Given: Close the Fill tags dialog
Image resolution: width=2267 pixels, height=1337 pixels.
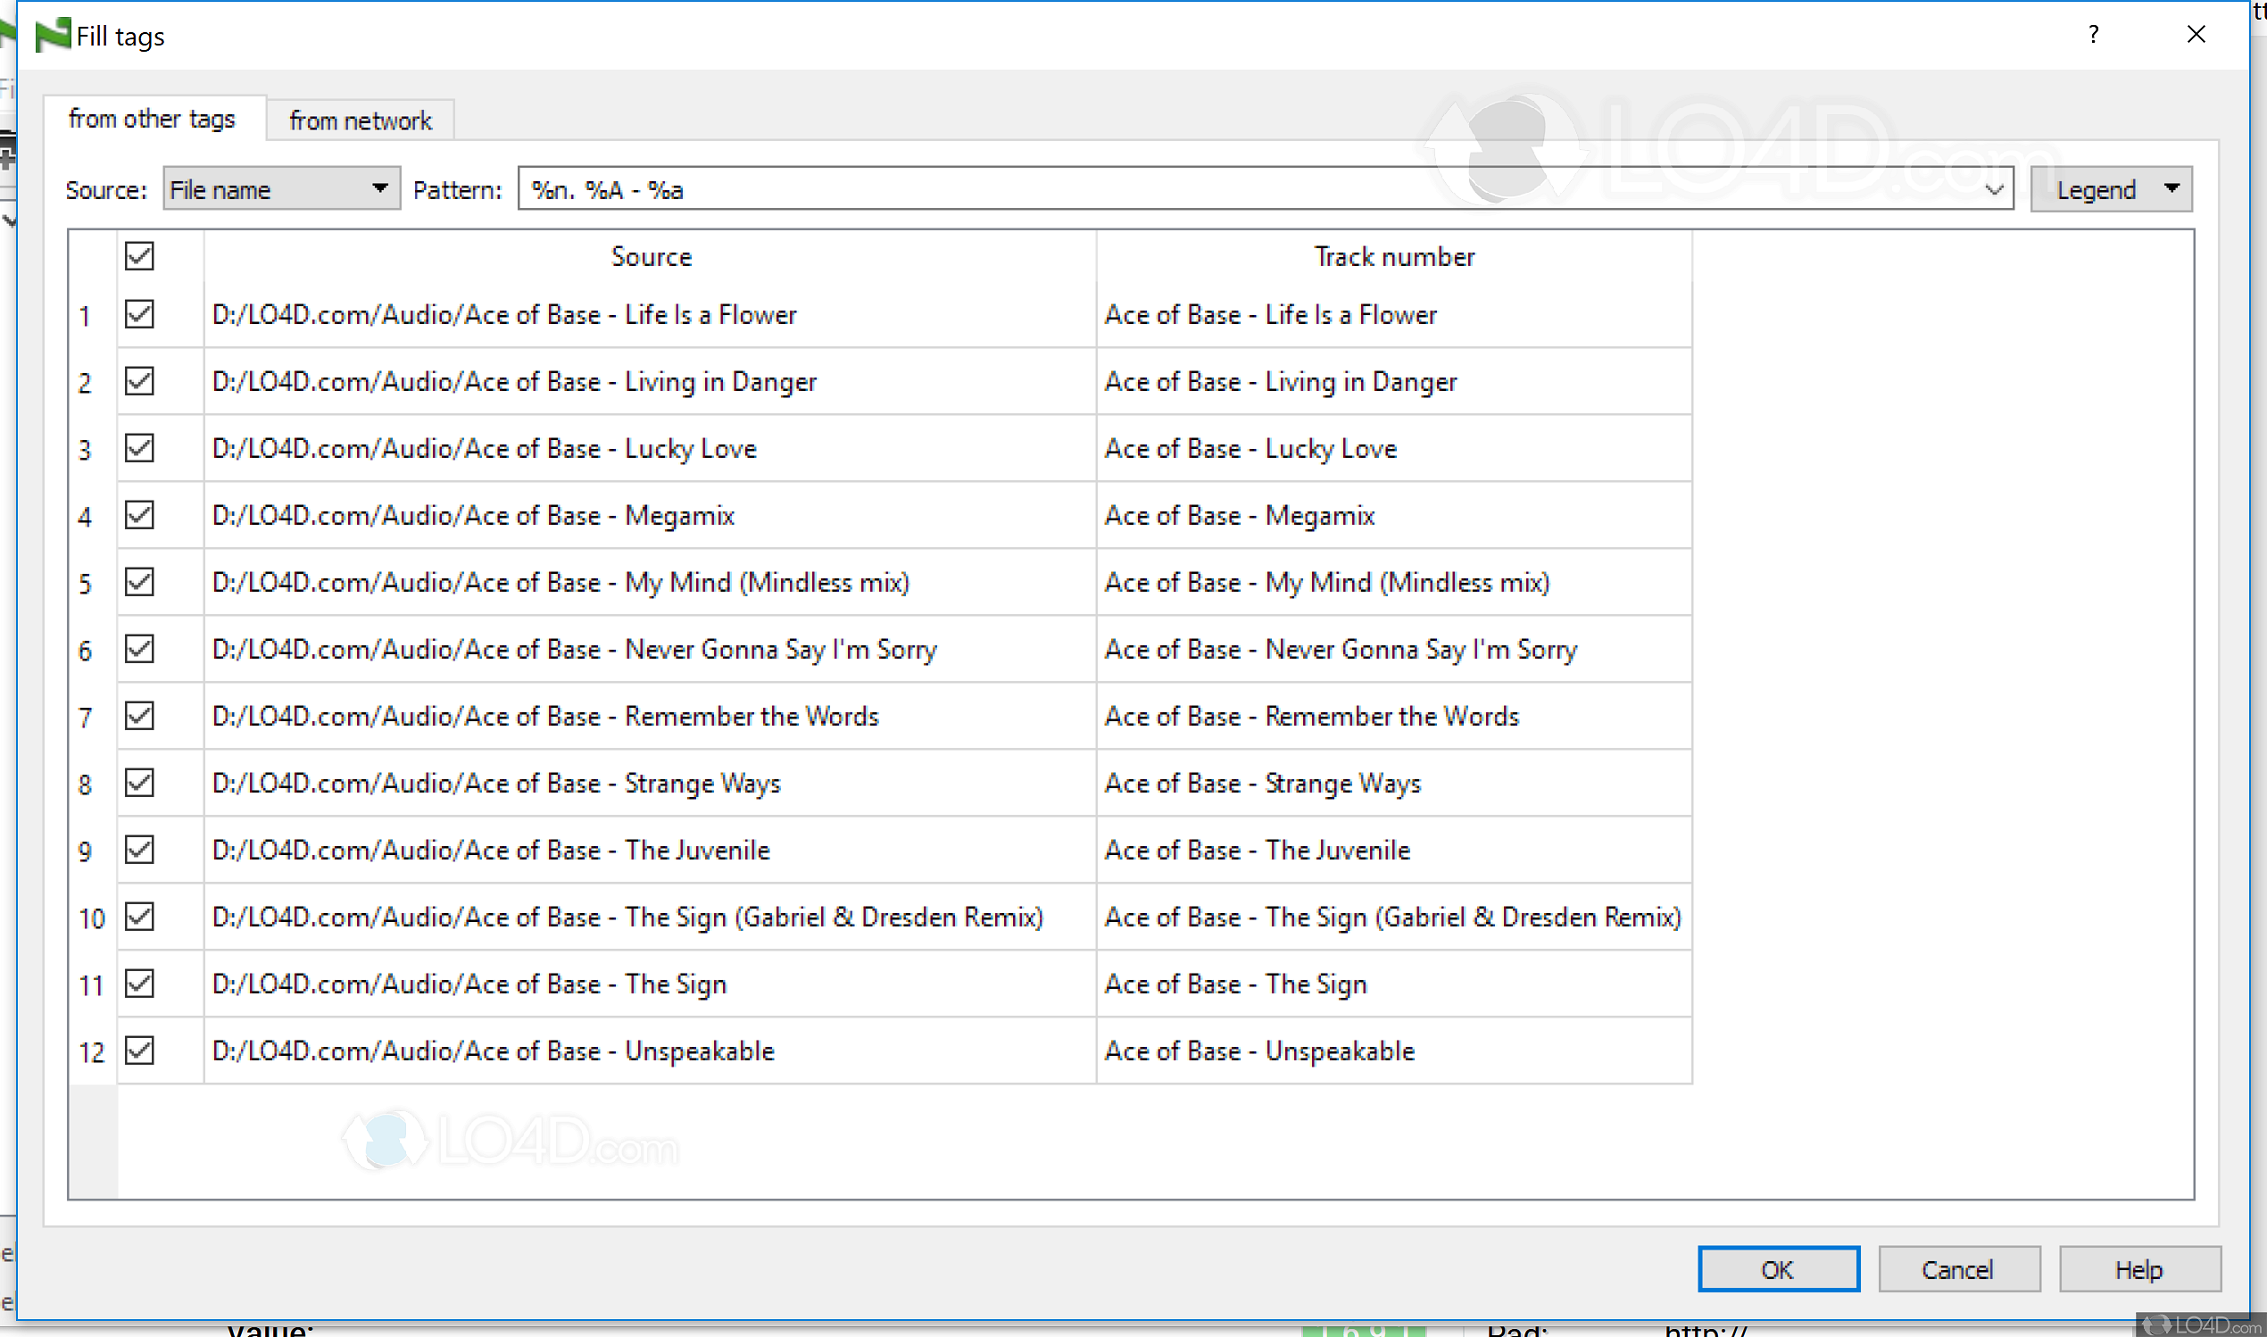Looking at the screenshot, I should pyautogui.click(x=2196, y=35).
